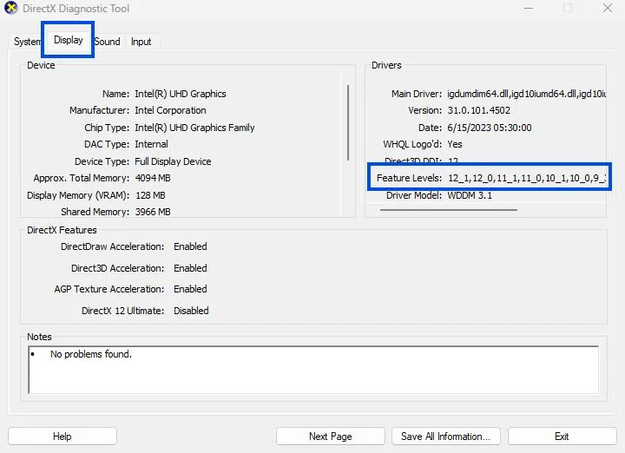The width and height of the screenshot is (625, 453).
Task: Click the 'Main Driver:' label
Action: pyautogui.click(x=417, y=94)
